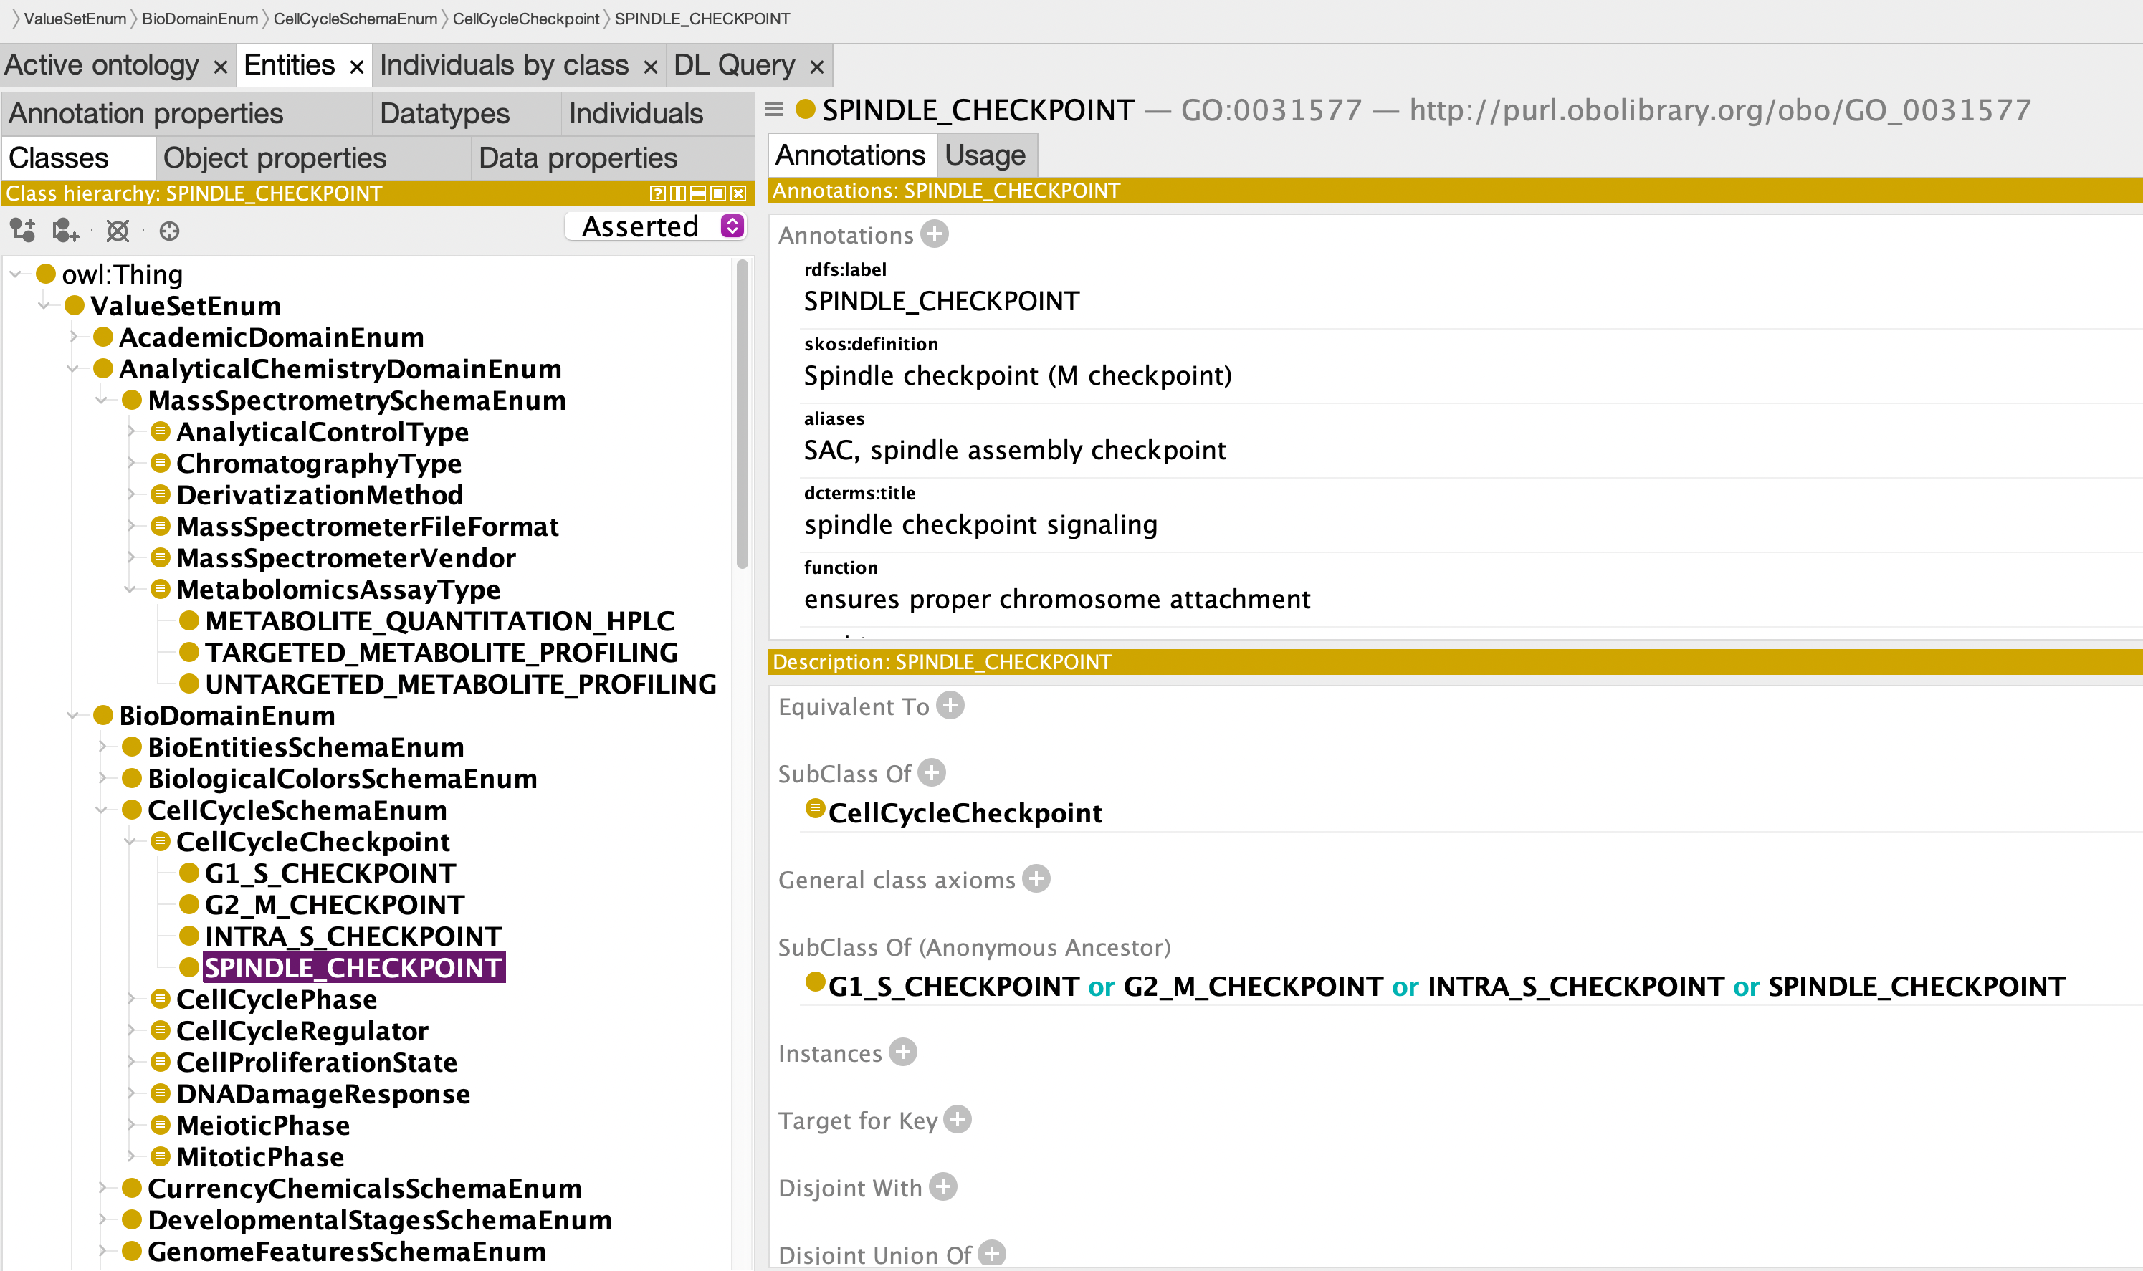
Task: Close the Entities tab
Action: pyautogui.click(x=357, y=67)
